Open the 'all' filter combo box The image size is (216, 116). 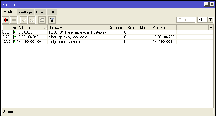pos(202,20)
